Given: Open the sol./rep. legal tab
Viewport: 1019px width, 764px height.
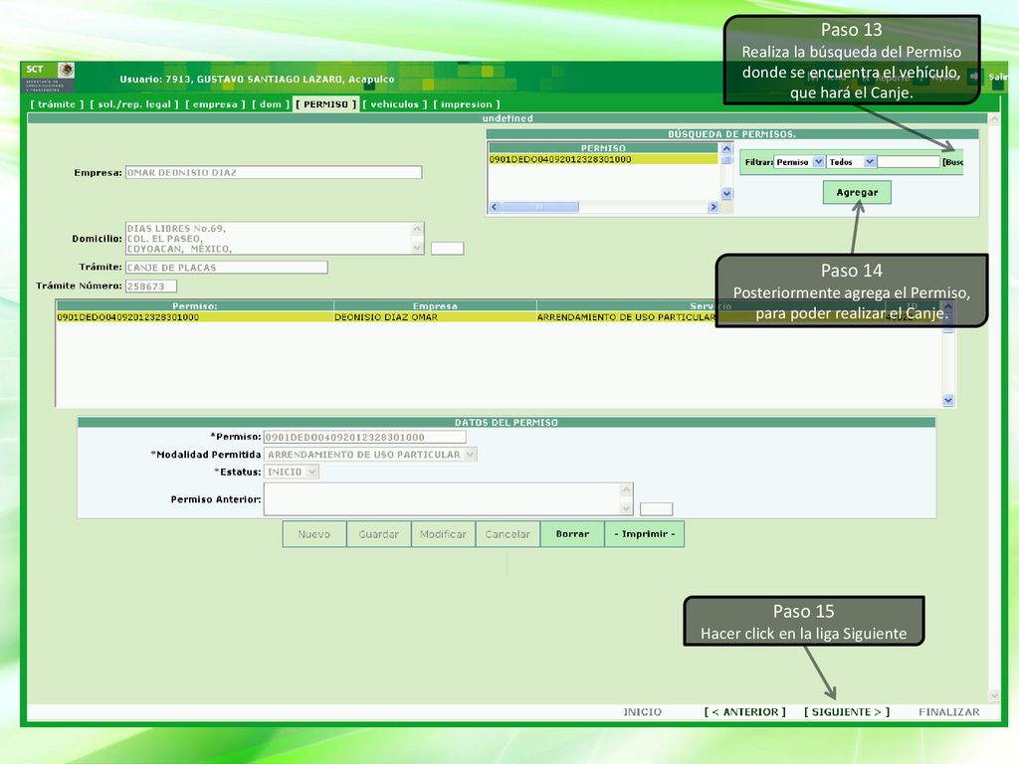Looking at the screenshot, I should (x=134, y=103).
